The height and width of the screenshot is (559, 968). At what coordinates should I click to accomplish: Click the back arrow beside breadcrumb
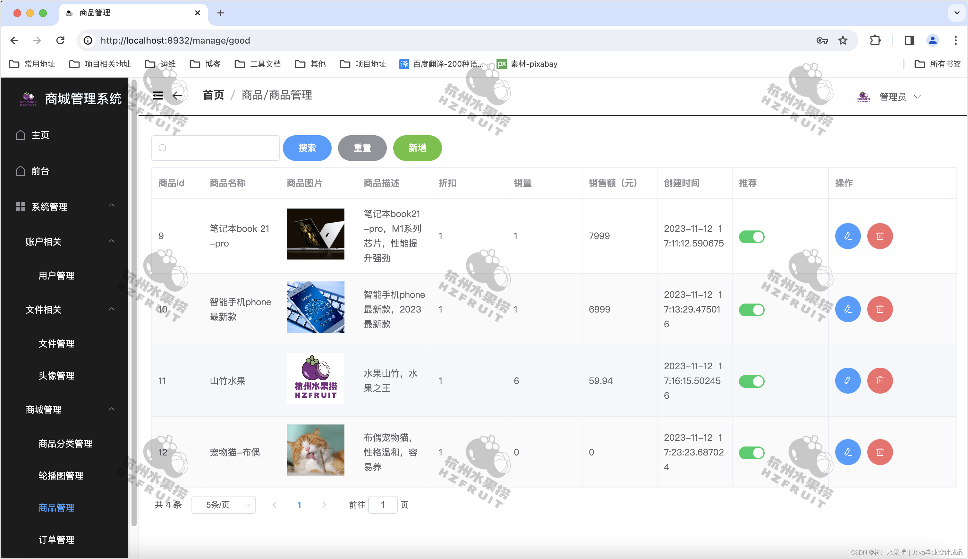177,95
